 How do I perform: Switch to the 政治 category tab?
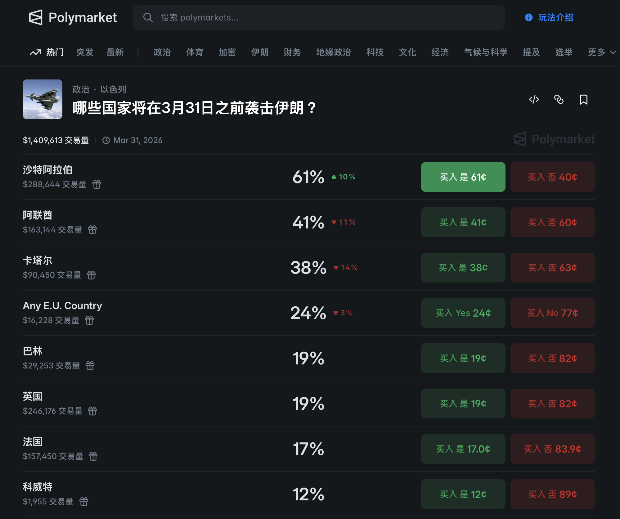pyautogui.click(x=162, y=52)
